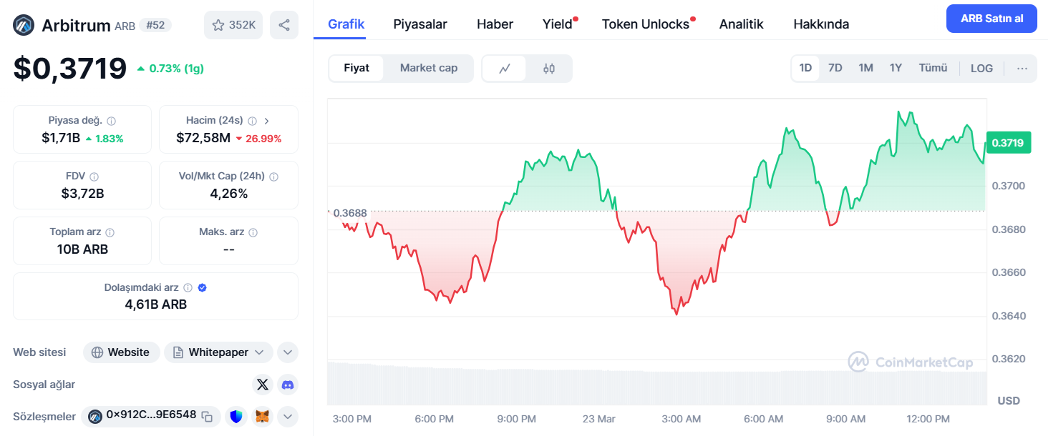Open the Grafik tab

coord(346,24)
